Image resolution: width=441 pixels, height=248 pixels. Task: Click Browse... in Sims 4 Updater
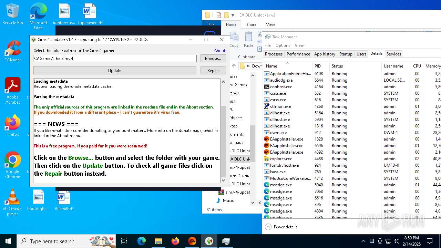(213, 59)
